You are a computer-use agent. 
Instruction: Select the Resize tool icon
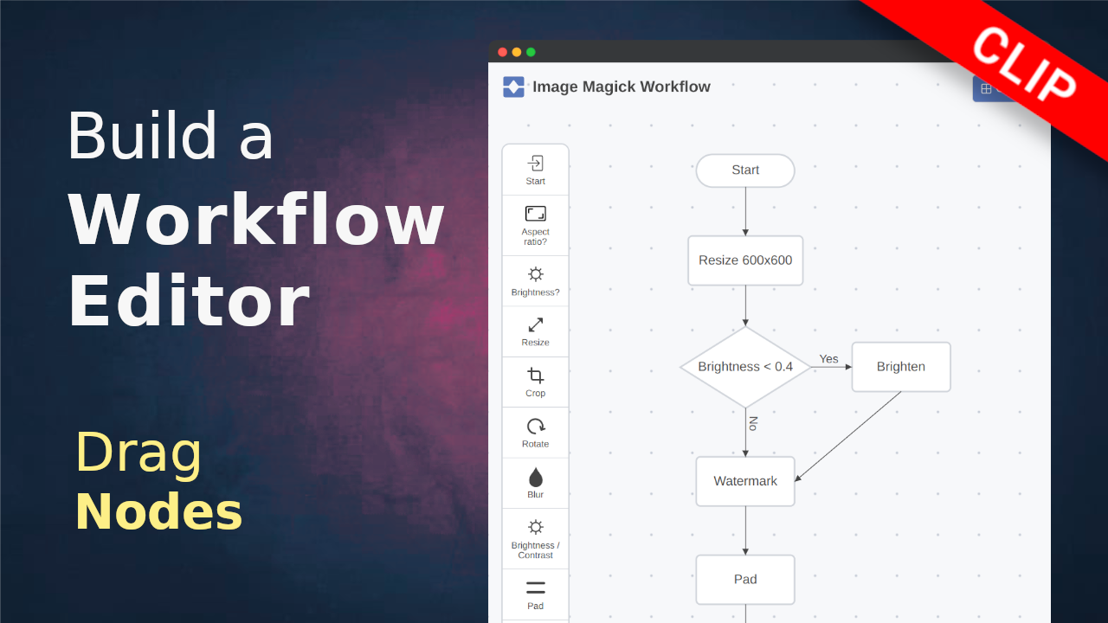coord(535,325)
